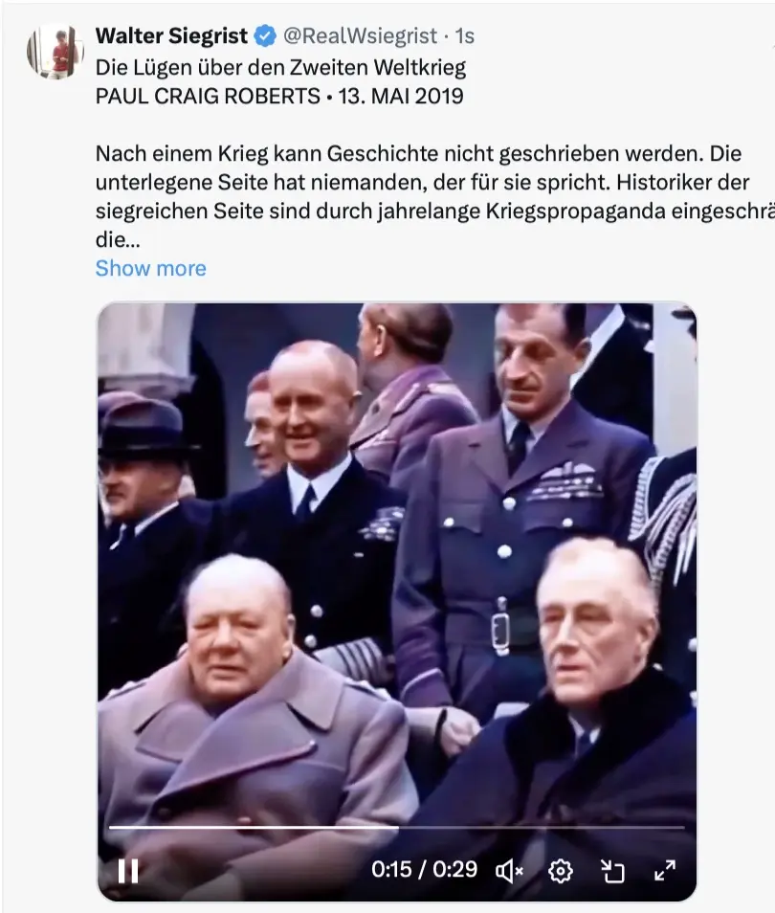
Task: Expand the tweet with Show more
Action: tap(151, 268)
